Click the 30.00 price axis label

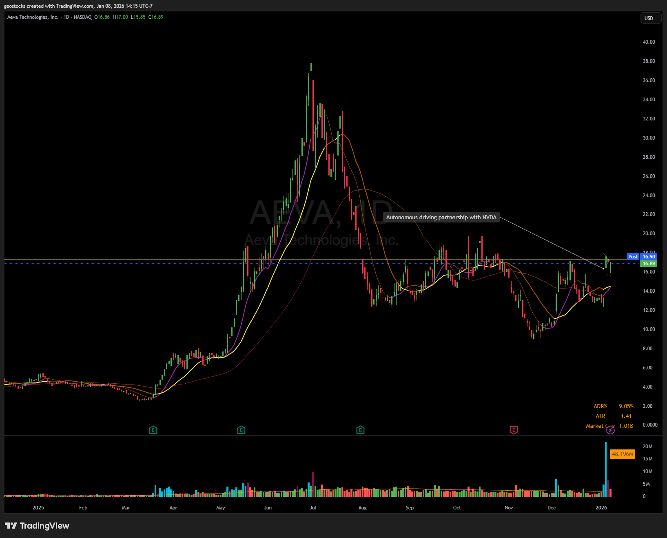pyautogui.click(x=649, y=138)
